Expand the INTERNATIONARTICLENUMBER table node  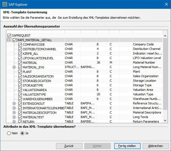click(14, 108)
